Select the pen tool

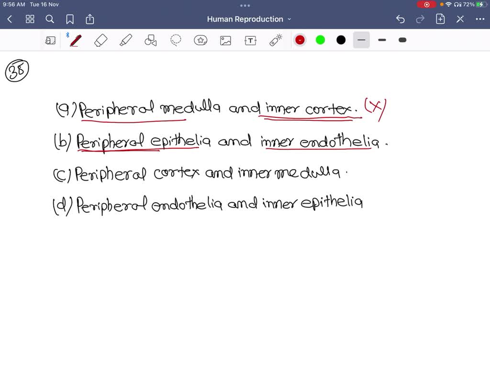click(75, 40)
